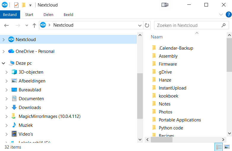
Task: Open the Beeld ribbon tab
Action: (68, 14)
